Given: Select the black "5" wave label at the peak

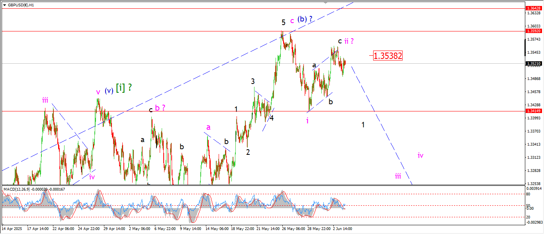Looking at the screenshot, I should [283, 22].
